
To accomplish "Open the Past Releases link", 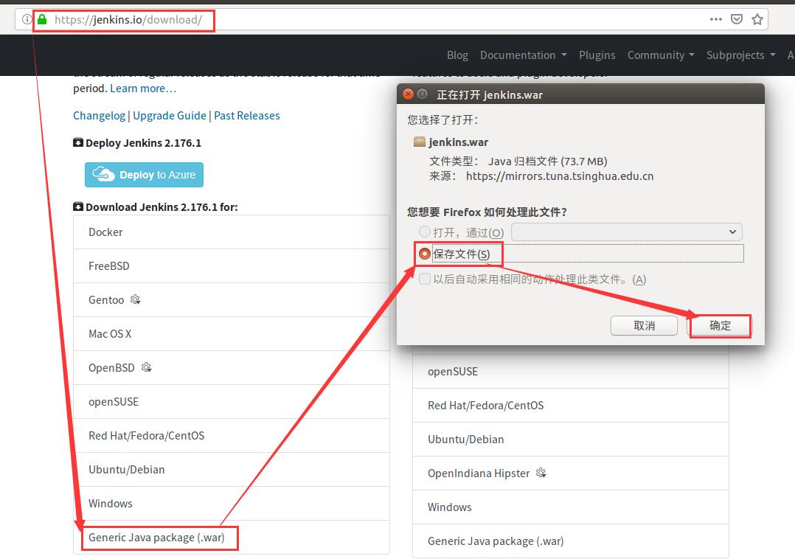I will coord(247,116).
